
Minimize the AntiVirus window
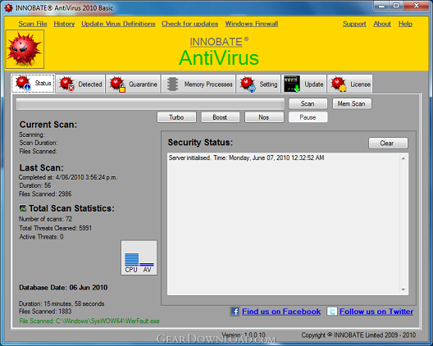pos(382,6)
